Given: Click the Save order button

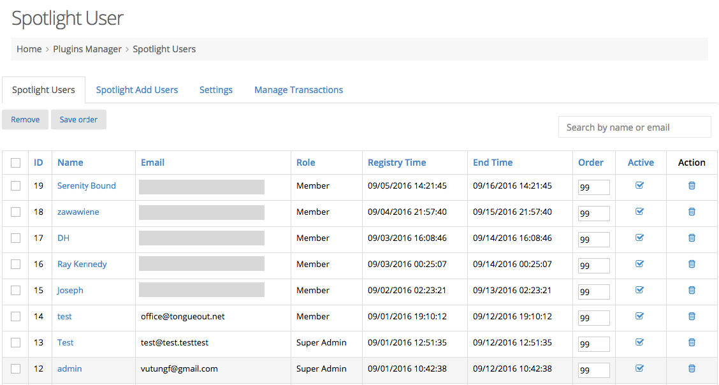Looking at the screenshot, I should click(x=78, y=120).
